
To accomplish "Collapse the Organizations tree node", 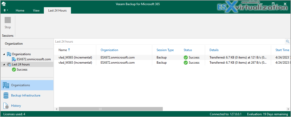I will coord(4,54).
